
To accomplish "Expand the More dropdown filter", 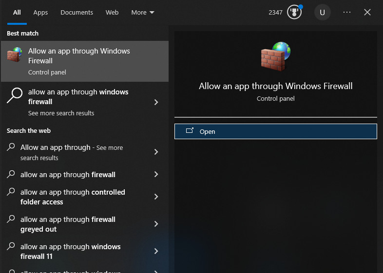I will [142, 13].
